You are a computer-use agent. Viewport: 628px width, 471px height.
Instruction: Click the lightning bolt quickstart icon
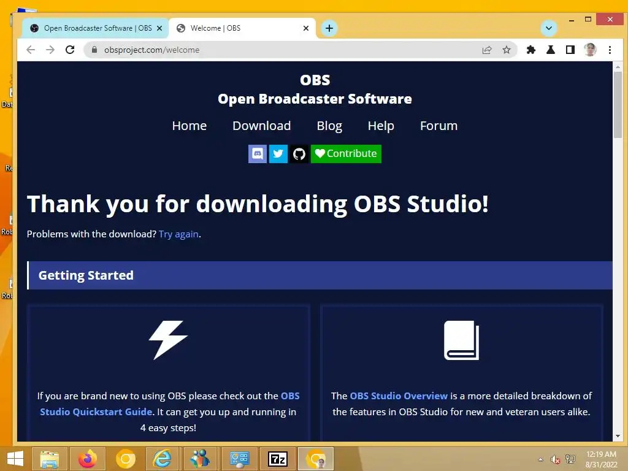168,340
